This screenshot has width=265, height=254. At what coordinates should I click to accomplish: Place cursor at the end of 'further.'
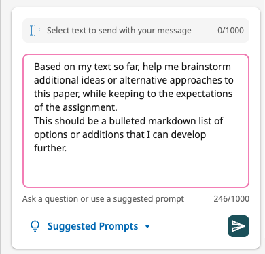[67, 148]
